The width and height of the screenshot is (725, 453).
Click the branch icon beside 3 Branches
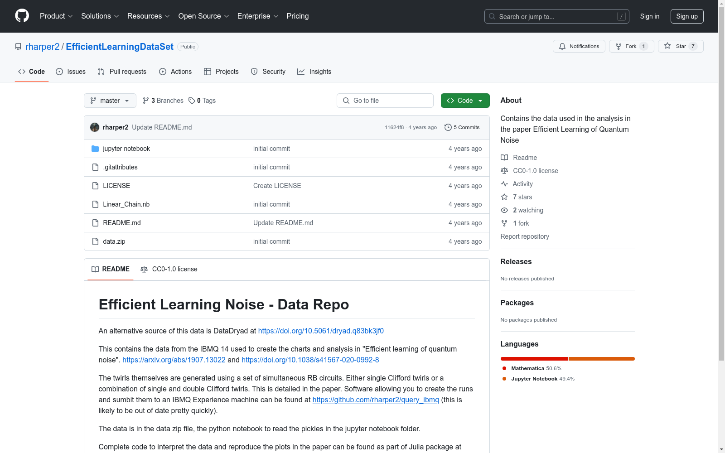pos(146,101)
